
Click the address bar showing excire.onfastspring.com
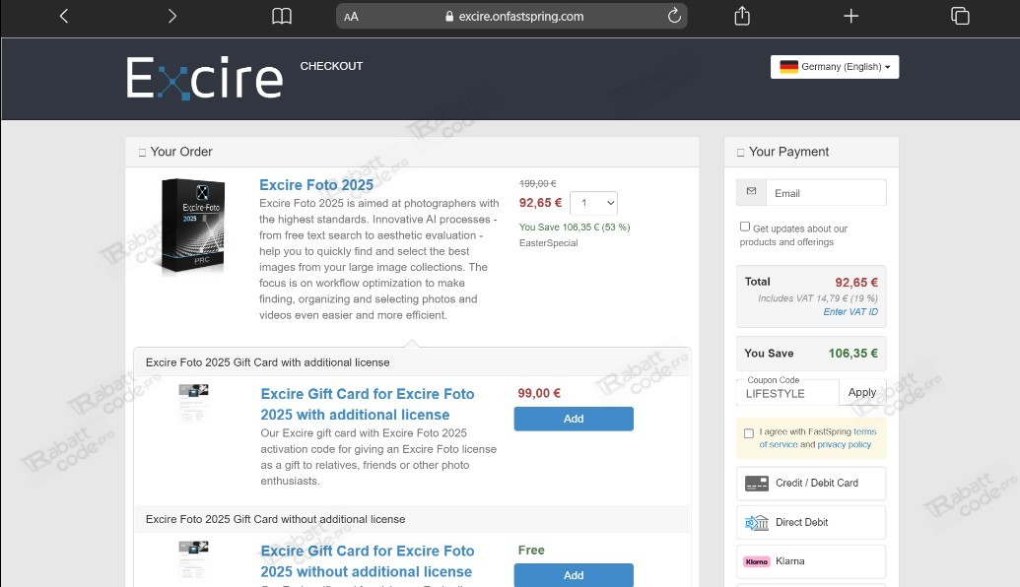[x=511, y=17]
